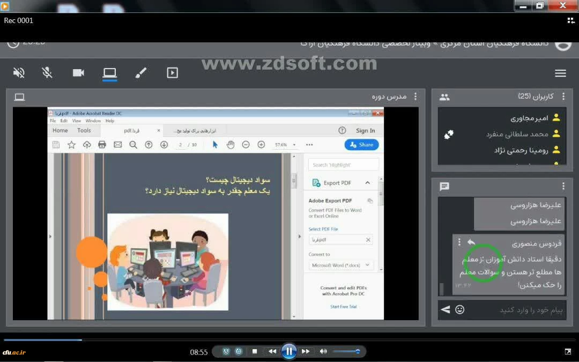The height and width of the screenshot is (362, 579).
Task: Open the users panel three-dot options
Action: click(563, 97)
